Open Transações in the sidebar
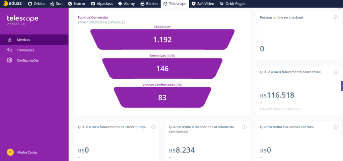Viewport: 343px width, 161px height. [34, 50]
